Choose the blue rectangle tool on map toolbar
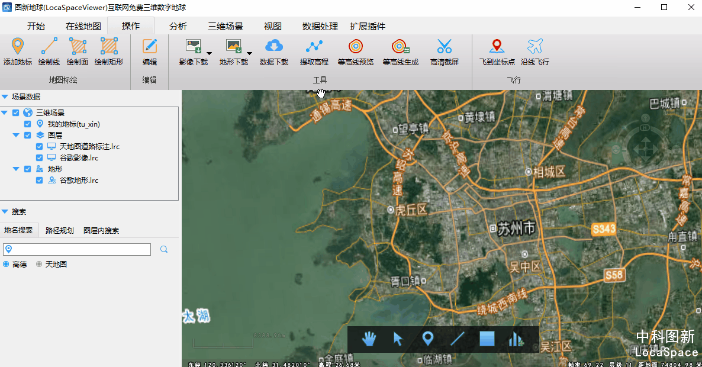This screenshot has height=367, width=702. click(x=487, y=339)
